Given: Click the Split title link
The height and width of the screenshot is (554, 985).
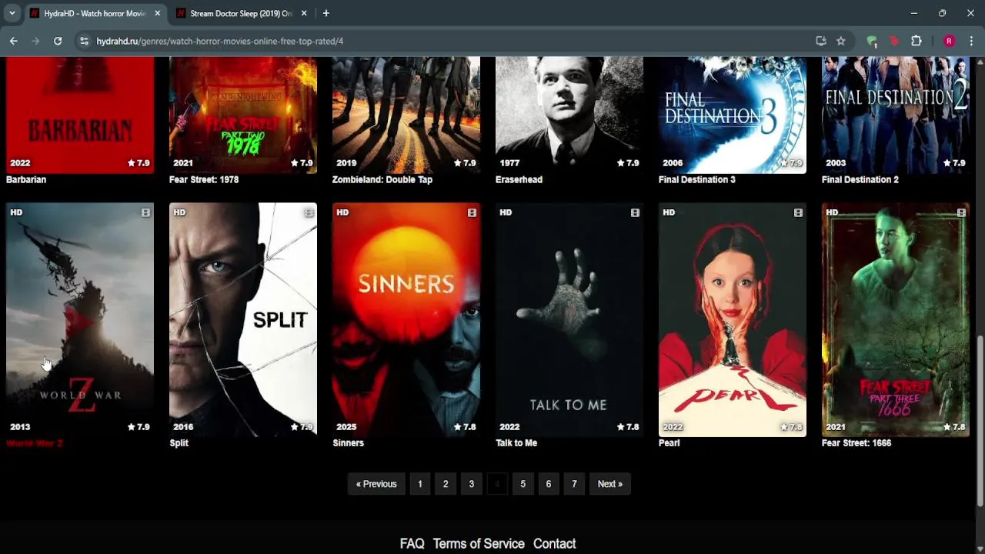Looking at the screenshot, I should (179, 442).
